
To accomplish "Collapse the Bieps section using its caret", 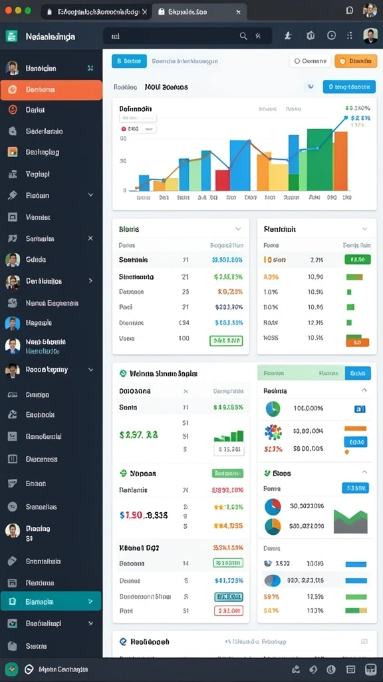I will pos(364,472).
